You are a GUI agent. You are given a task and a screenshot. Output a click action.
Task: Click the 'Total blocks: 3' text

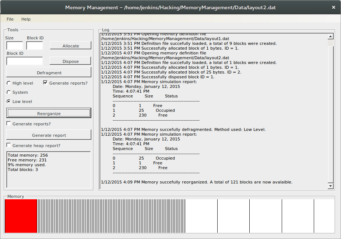tap(22, 170)
